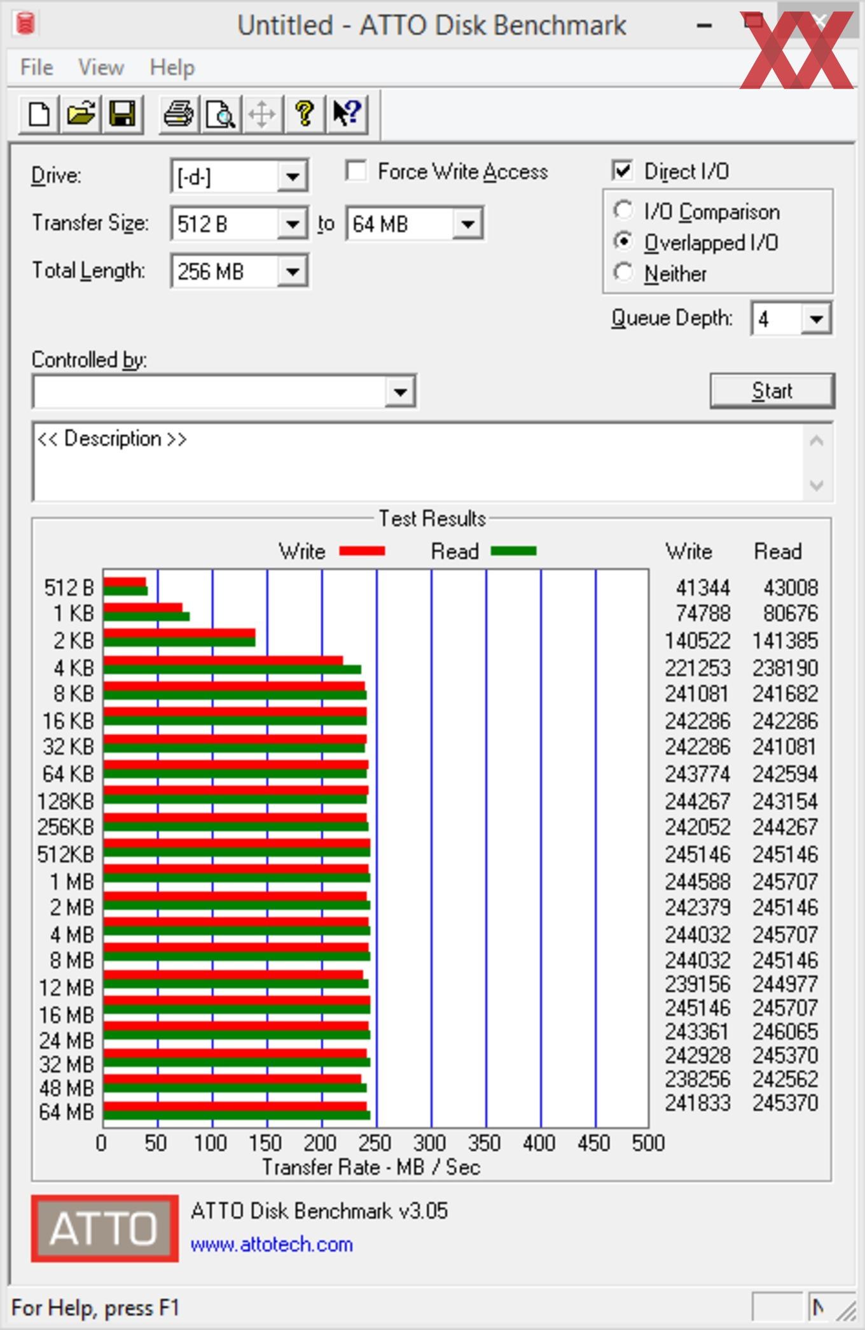865x1330 pixels.
Task: Select the I/O Comparison radio option
Action: coord(623,210)
